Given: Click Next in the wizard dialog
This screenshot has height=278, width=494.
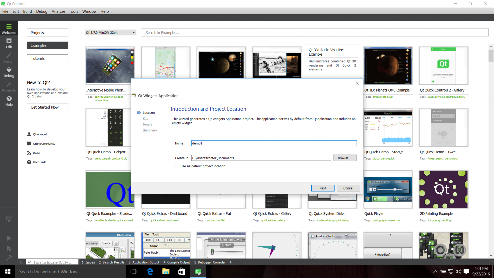Looking at the screenshot, I should point(322,188).
